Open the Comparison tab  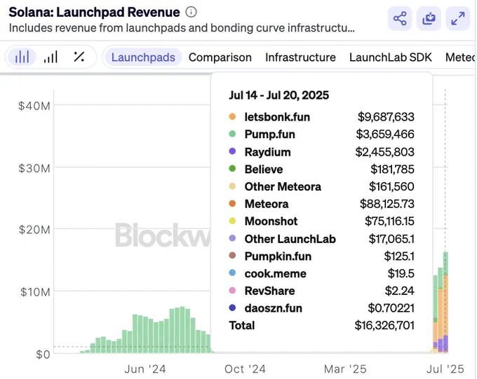click(220, 57)
